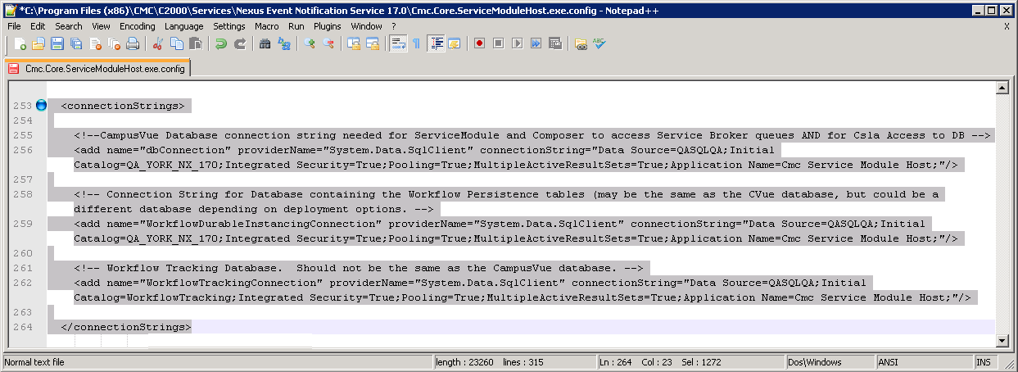This screenshot has width=1018, height=372.
Task: Click the closing </connectionStrings> tag
Action: point(126,327)
